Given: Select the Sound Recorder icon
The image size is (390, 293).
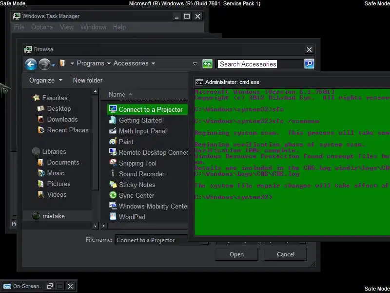Looking at the screenshot, I should 113,173.
